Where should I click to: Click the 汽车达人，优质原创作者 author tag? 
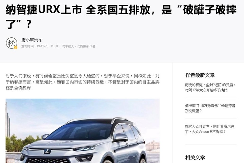point(78,46)
